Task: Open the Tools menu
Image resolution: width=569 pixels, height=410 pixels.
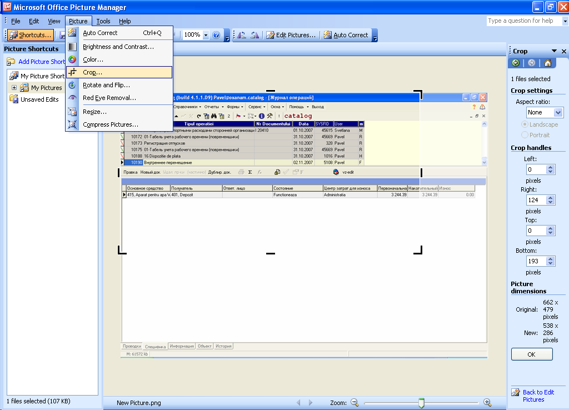Action: 103,21
